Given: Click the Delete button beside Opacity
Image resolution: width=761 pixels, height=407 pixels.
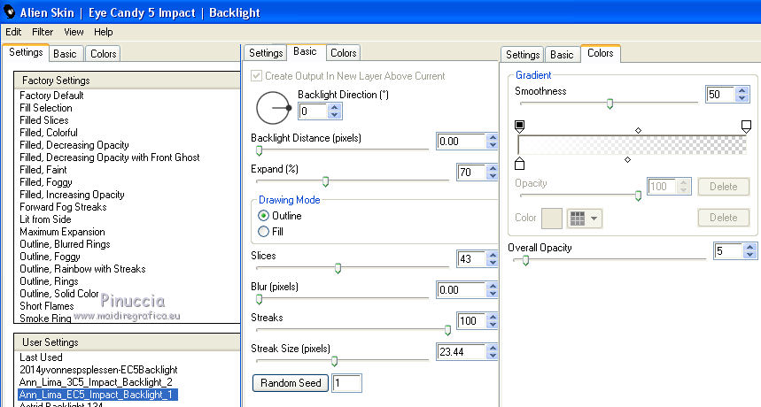Looking at the screenshot, I should (723, 187).
